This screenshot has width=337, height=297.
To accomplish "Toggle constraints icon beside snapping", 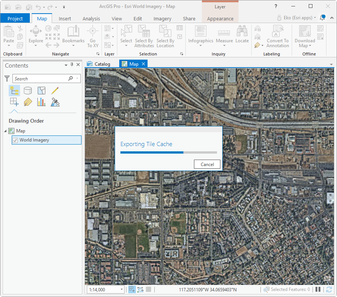I will pos(140,289).
